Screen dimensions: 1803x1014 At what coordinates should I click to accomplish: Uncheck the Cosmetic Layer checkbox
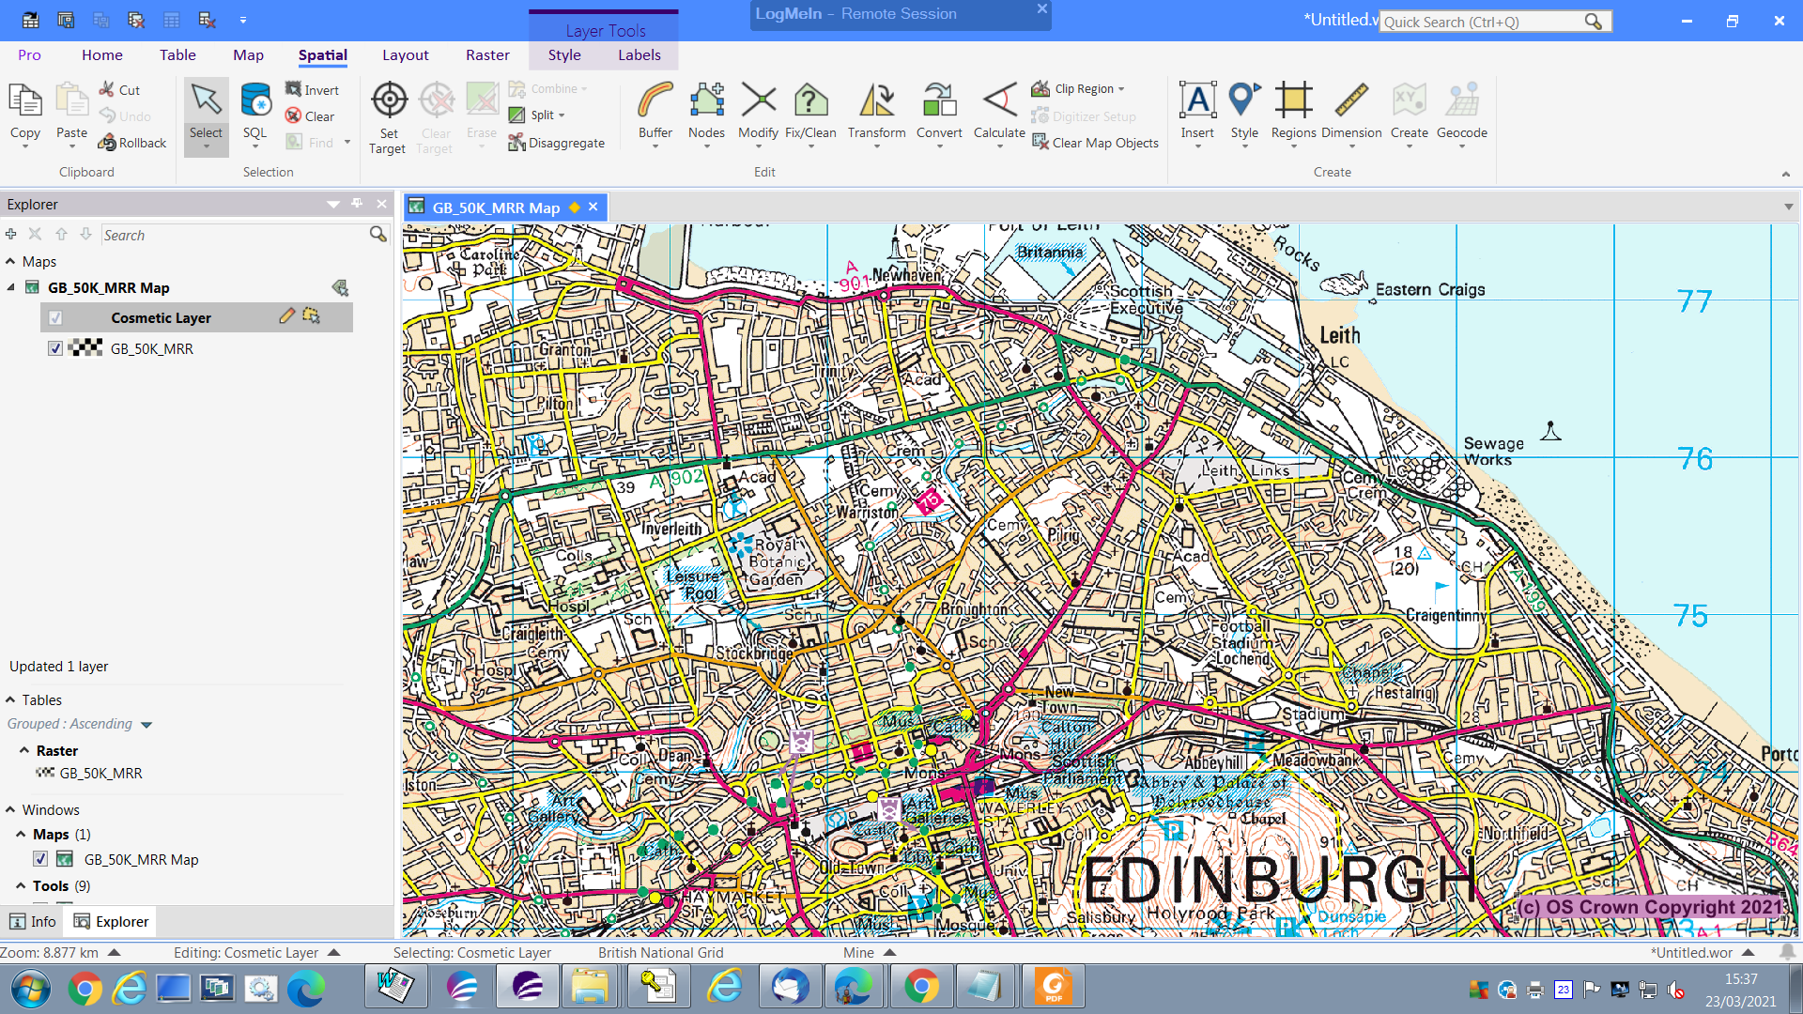click(55, 317)
